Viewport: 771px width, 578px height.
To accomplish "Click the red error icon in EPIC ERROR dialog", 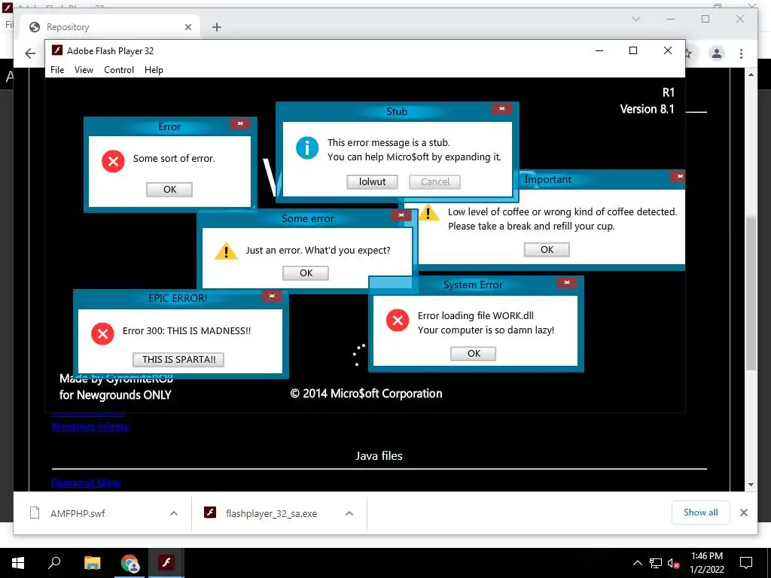I will pyautogui.click(x=102, y=333).
